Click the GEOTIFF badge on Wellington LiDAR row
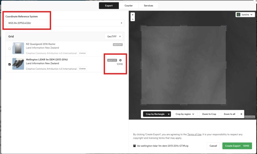This screenshot has height=154, width=257. pos(112,60)
